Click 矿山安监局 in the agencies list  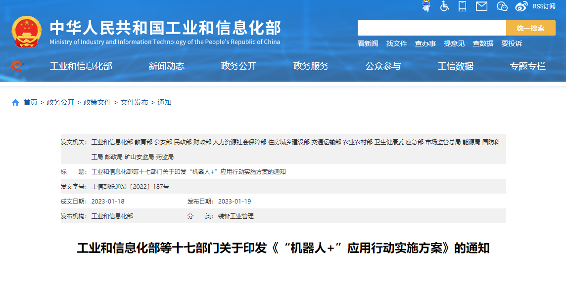(139, 157)
